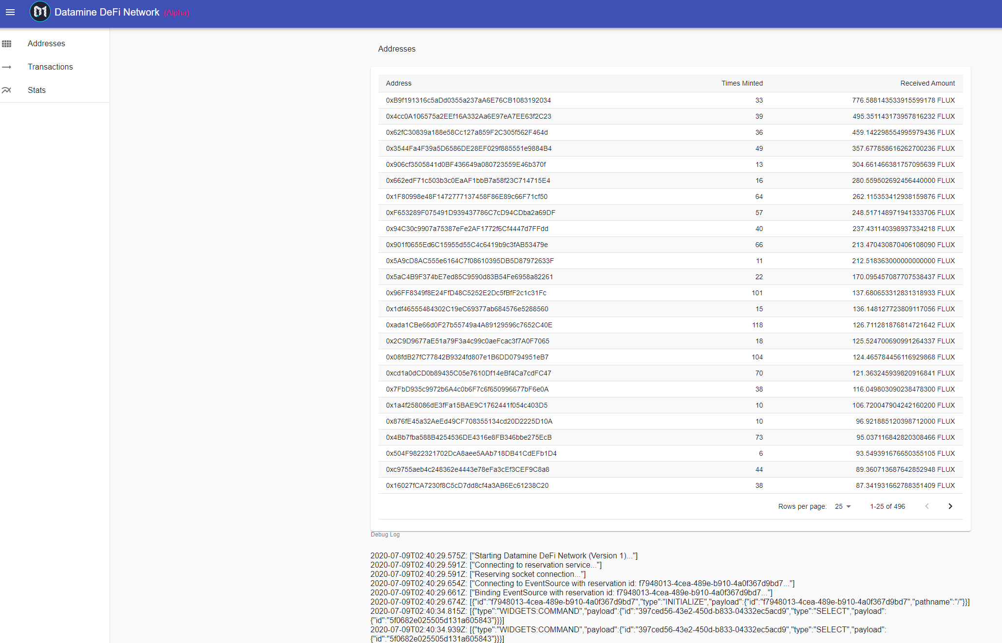
Task: Click Times Minted value 6
Action: 761,453
